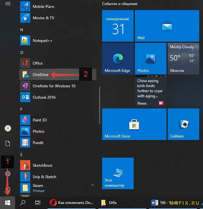The height and width of the screenshot is (209, 203).
Task: Open the Microsoft Store tile
Action: 134,124
